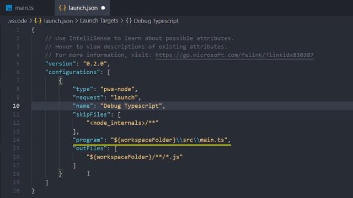Image resolution: width=353 pixels, height=198 pixels.
Task: Open the Launch Targets breadcrumb
Action: coord(99,21)
